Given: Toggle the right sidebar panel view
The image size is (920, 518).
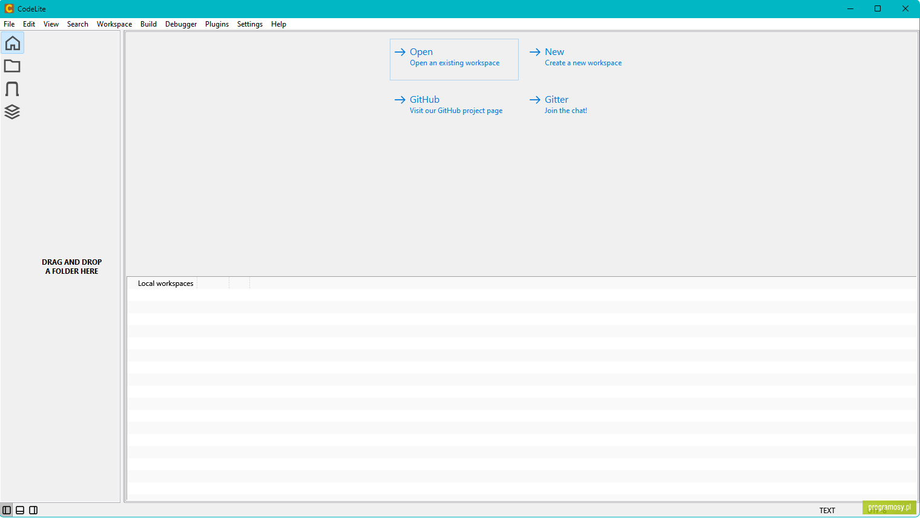Looking at the screenshot, I should pos(33,510).
